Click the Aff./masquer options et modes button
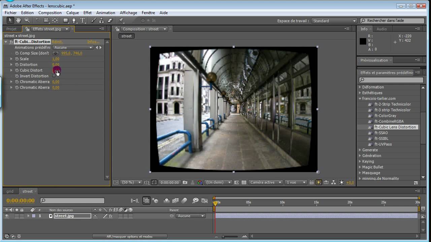This screenshot has height=242, width=431. point(129,237)
